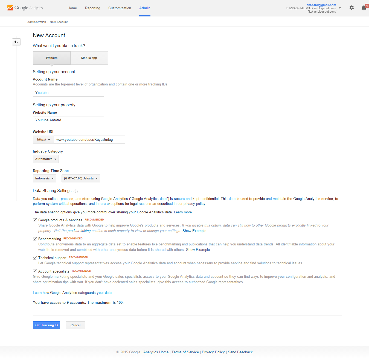
Task: Click inside the Website URL field
Action: coord(89,139)
